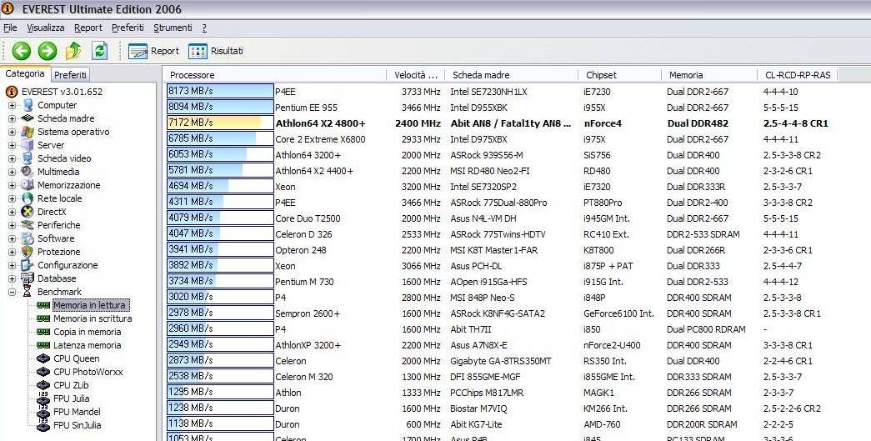Click the DirectX tree icon
This screenshot has width=871, height=441.
[x=28, y=212]
